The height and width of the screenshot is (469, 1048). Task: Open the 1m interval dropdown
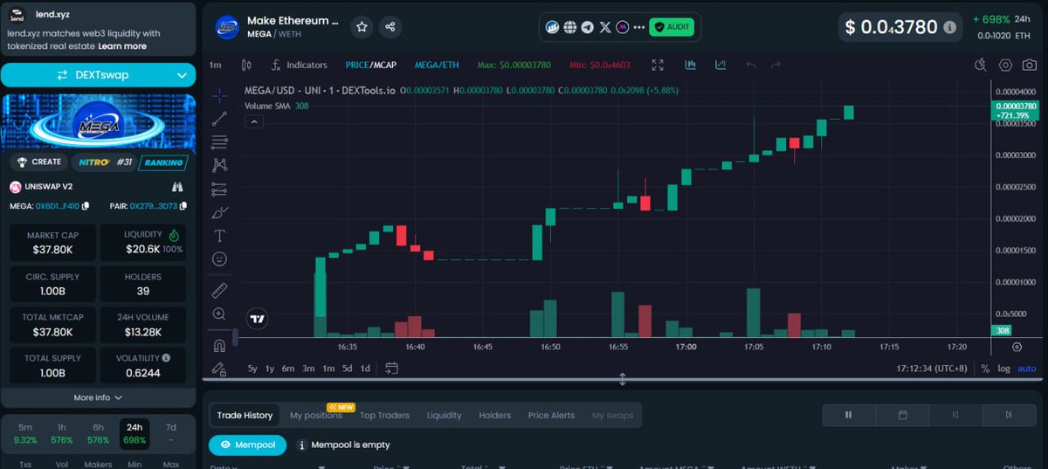[x=216, y=65]
